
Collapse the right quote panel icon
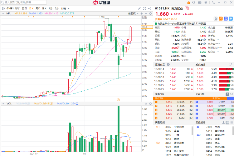149,8
